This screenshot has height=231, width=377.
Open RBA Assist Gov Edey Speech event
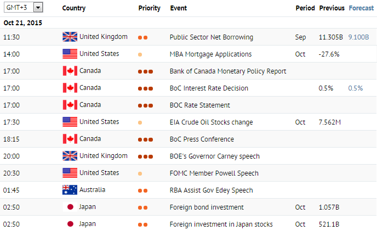click(x=212, y=190)
